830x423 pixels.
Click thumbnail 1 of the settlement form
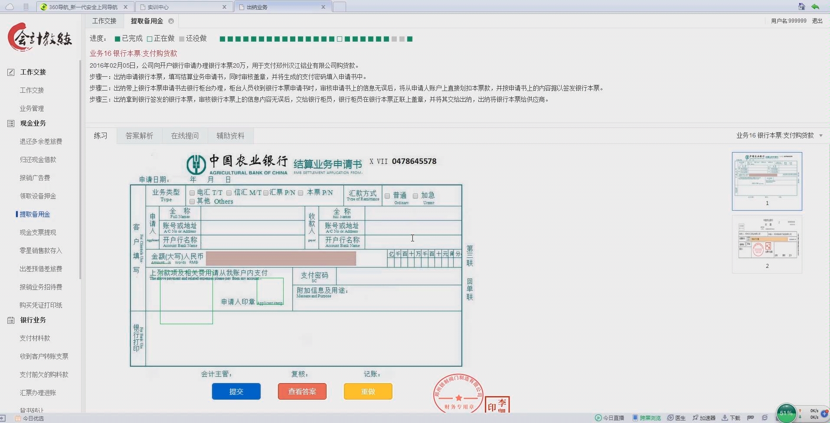pyautogui.click(x=766, y=181)
